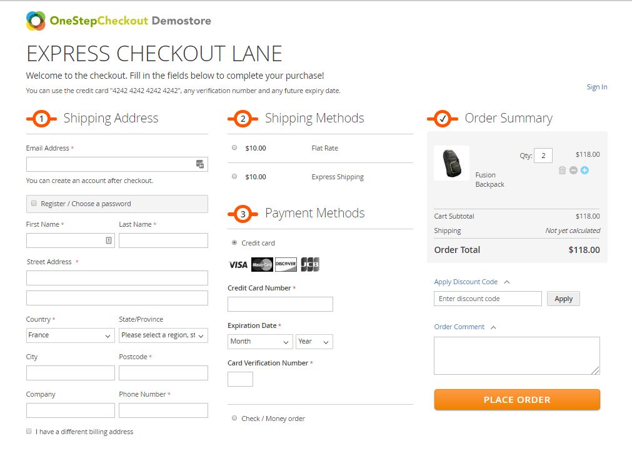Tick the Register / Choose a password checkbox
The width and height of the screenshot is (632, 456).
tap(34, 204)
